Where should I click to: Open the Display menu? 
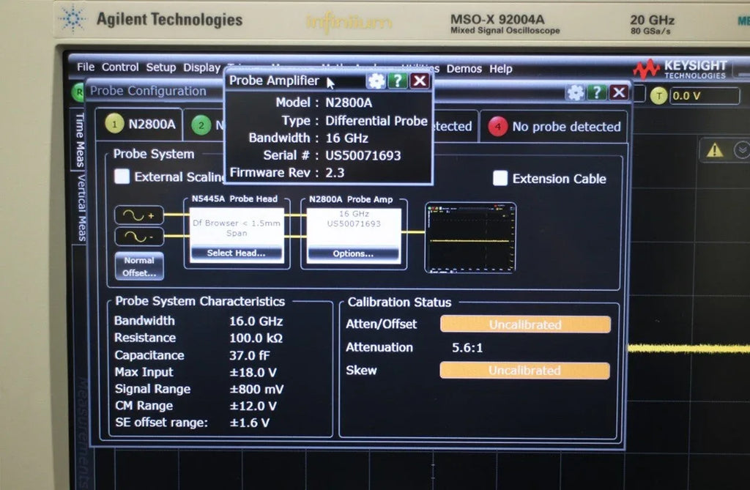(202, 68)
